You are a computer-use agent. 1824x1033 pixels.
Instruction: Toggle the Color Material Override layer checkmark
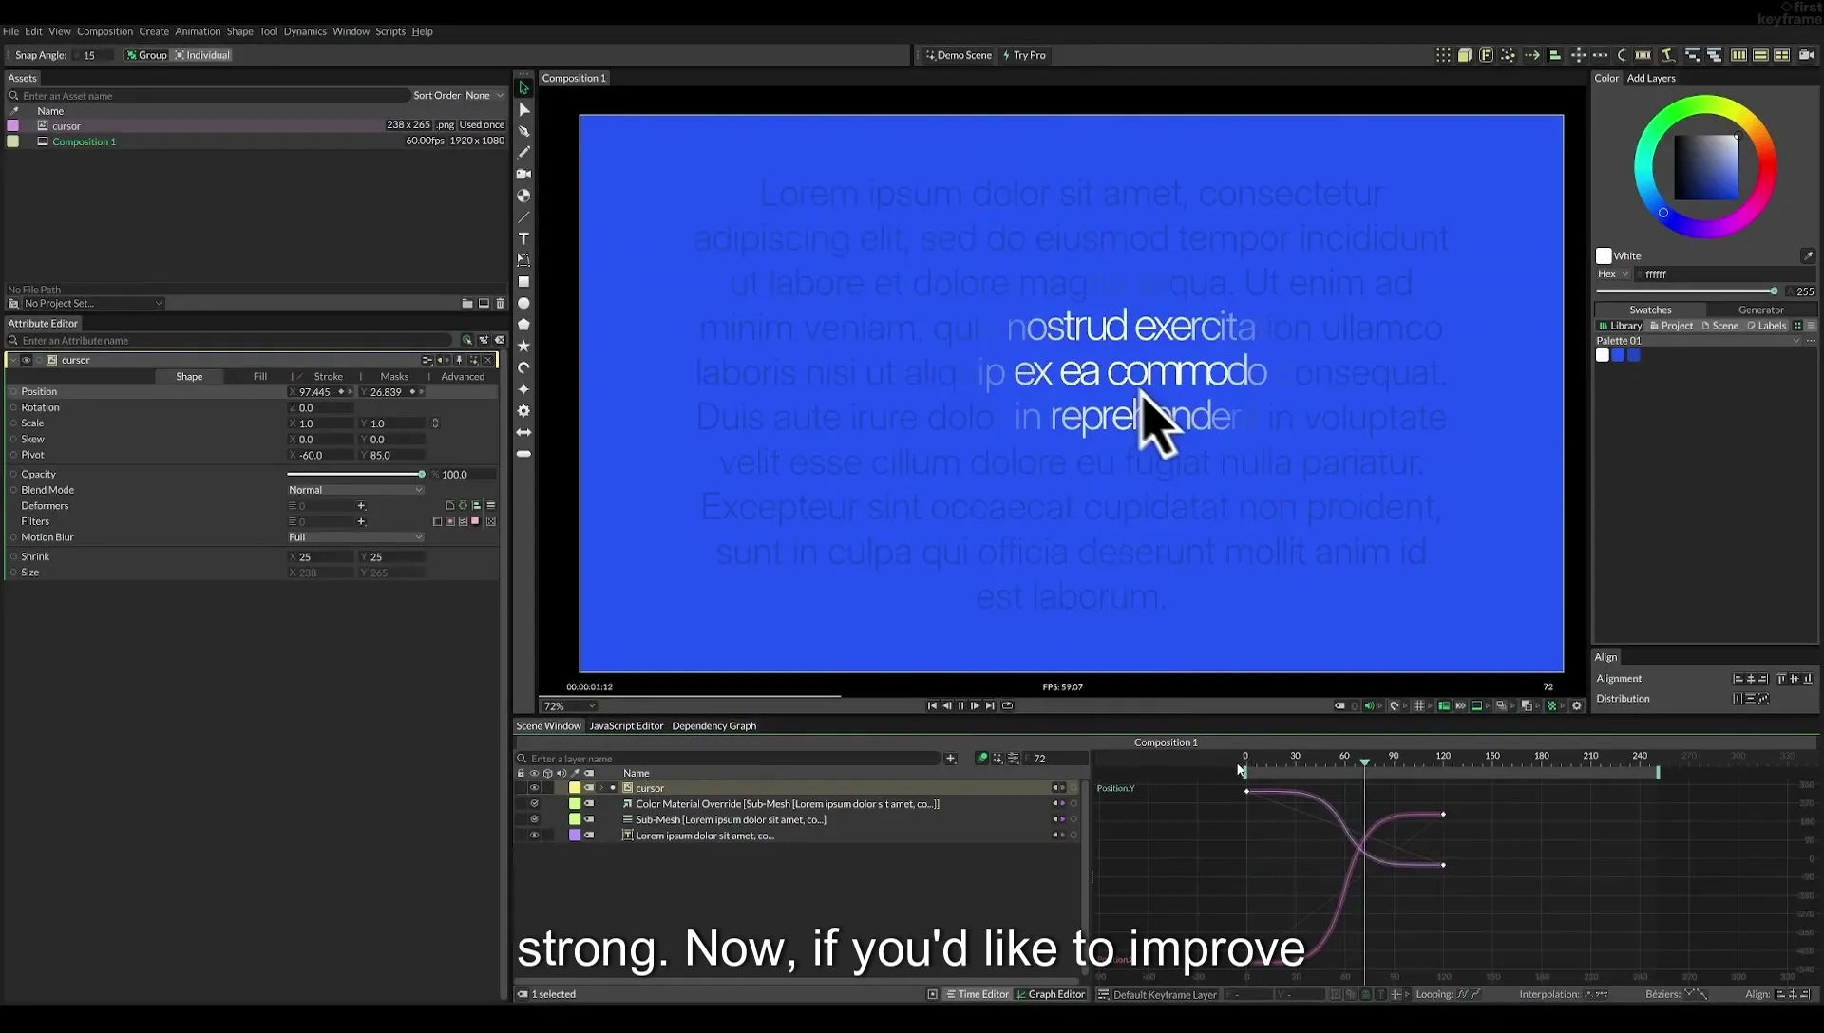pos(534,804)
